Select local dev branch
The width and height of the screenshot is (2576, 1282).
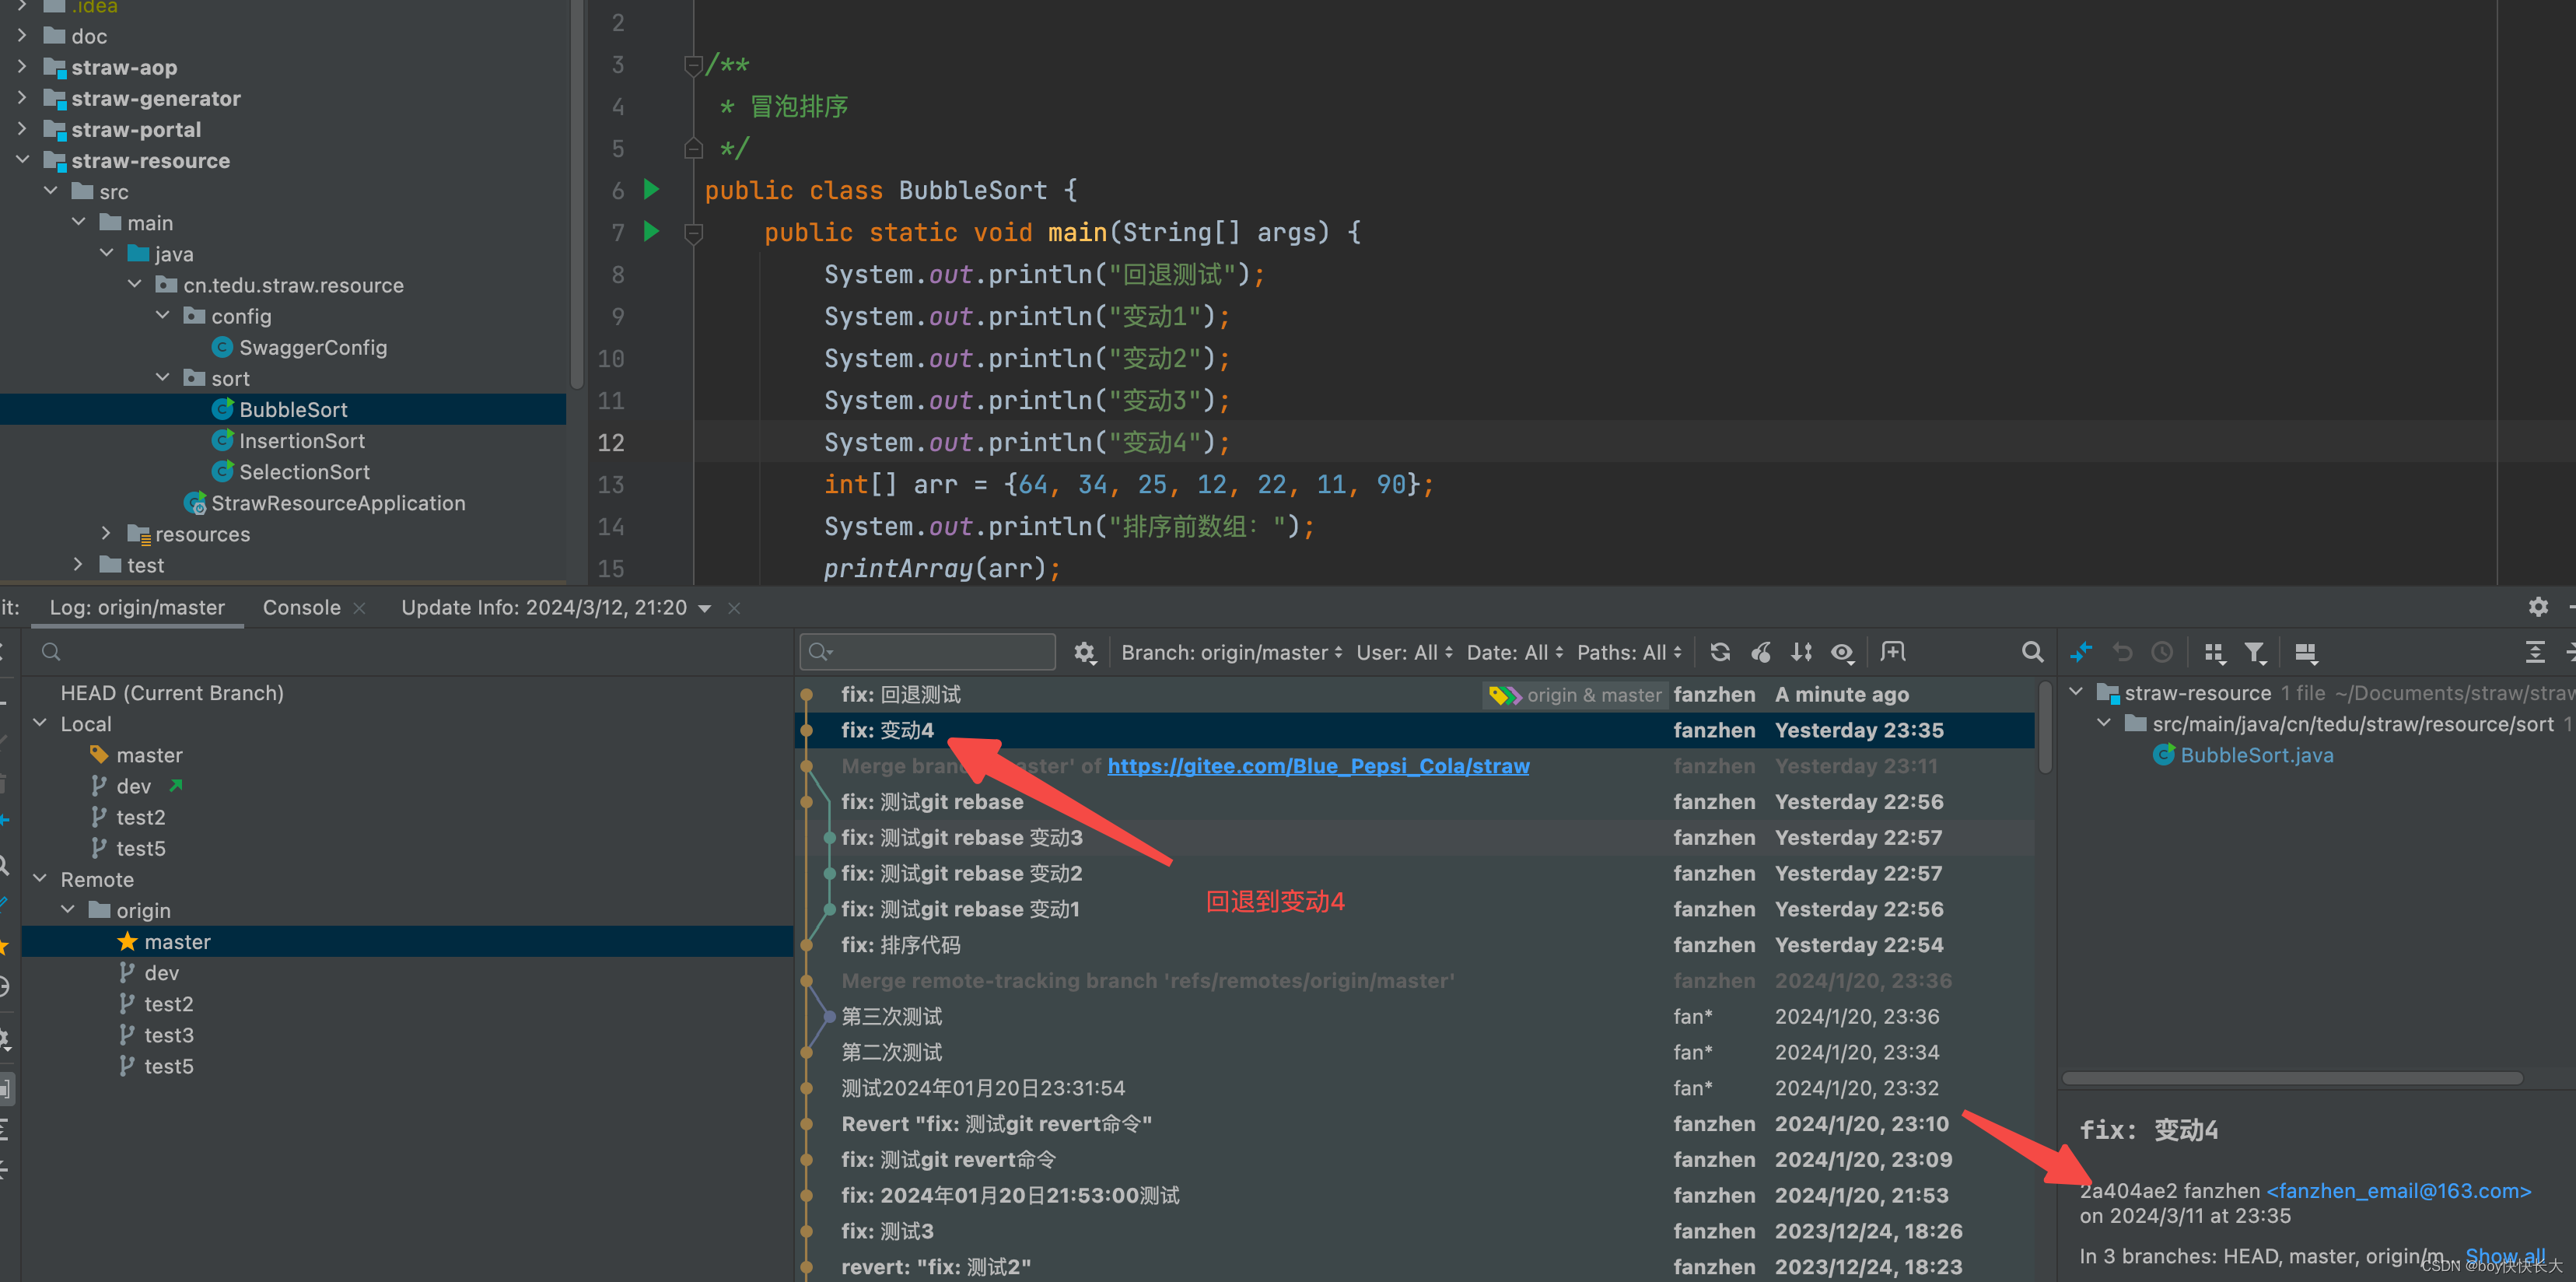point(133,786)
